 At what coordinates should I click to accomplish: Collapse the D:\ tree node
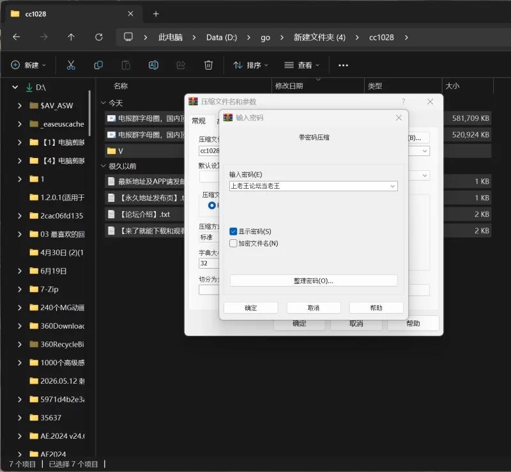(15, 87)
